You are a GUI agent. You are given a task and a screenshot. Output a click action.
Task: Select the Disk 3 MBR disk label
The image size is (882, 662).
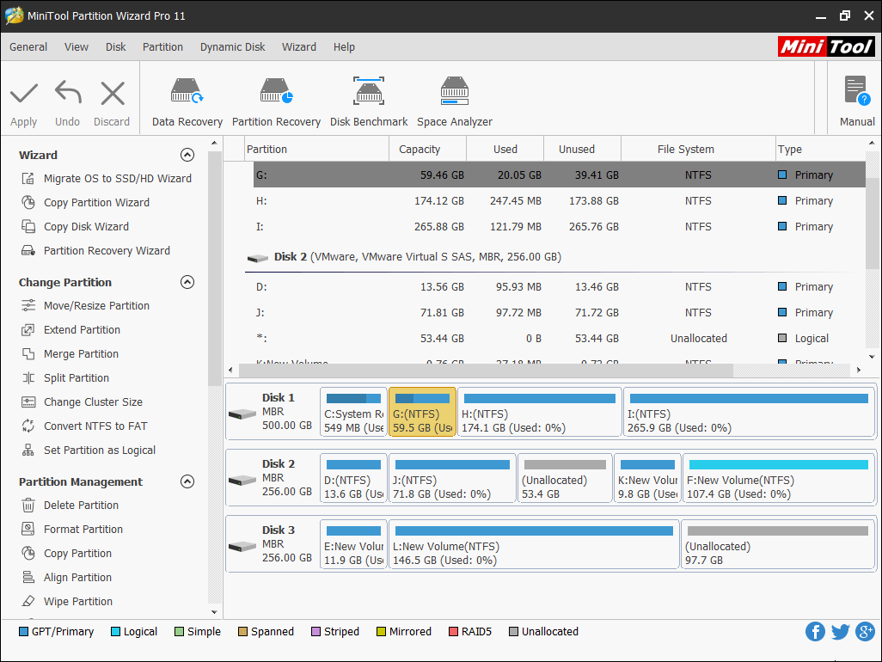click(x=273, y=544)
